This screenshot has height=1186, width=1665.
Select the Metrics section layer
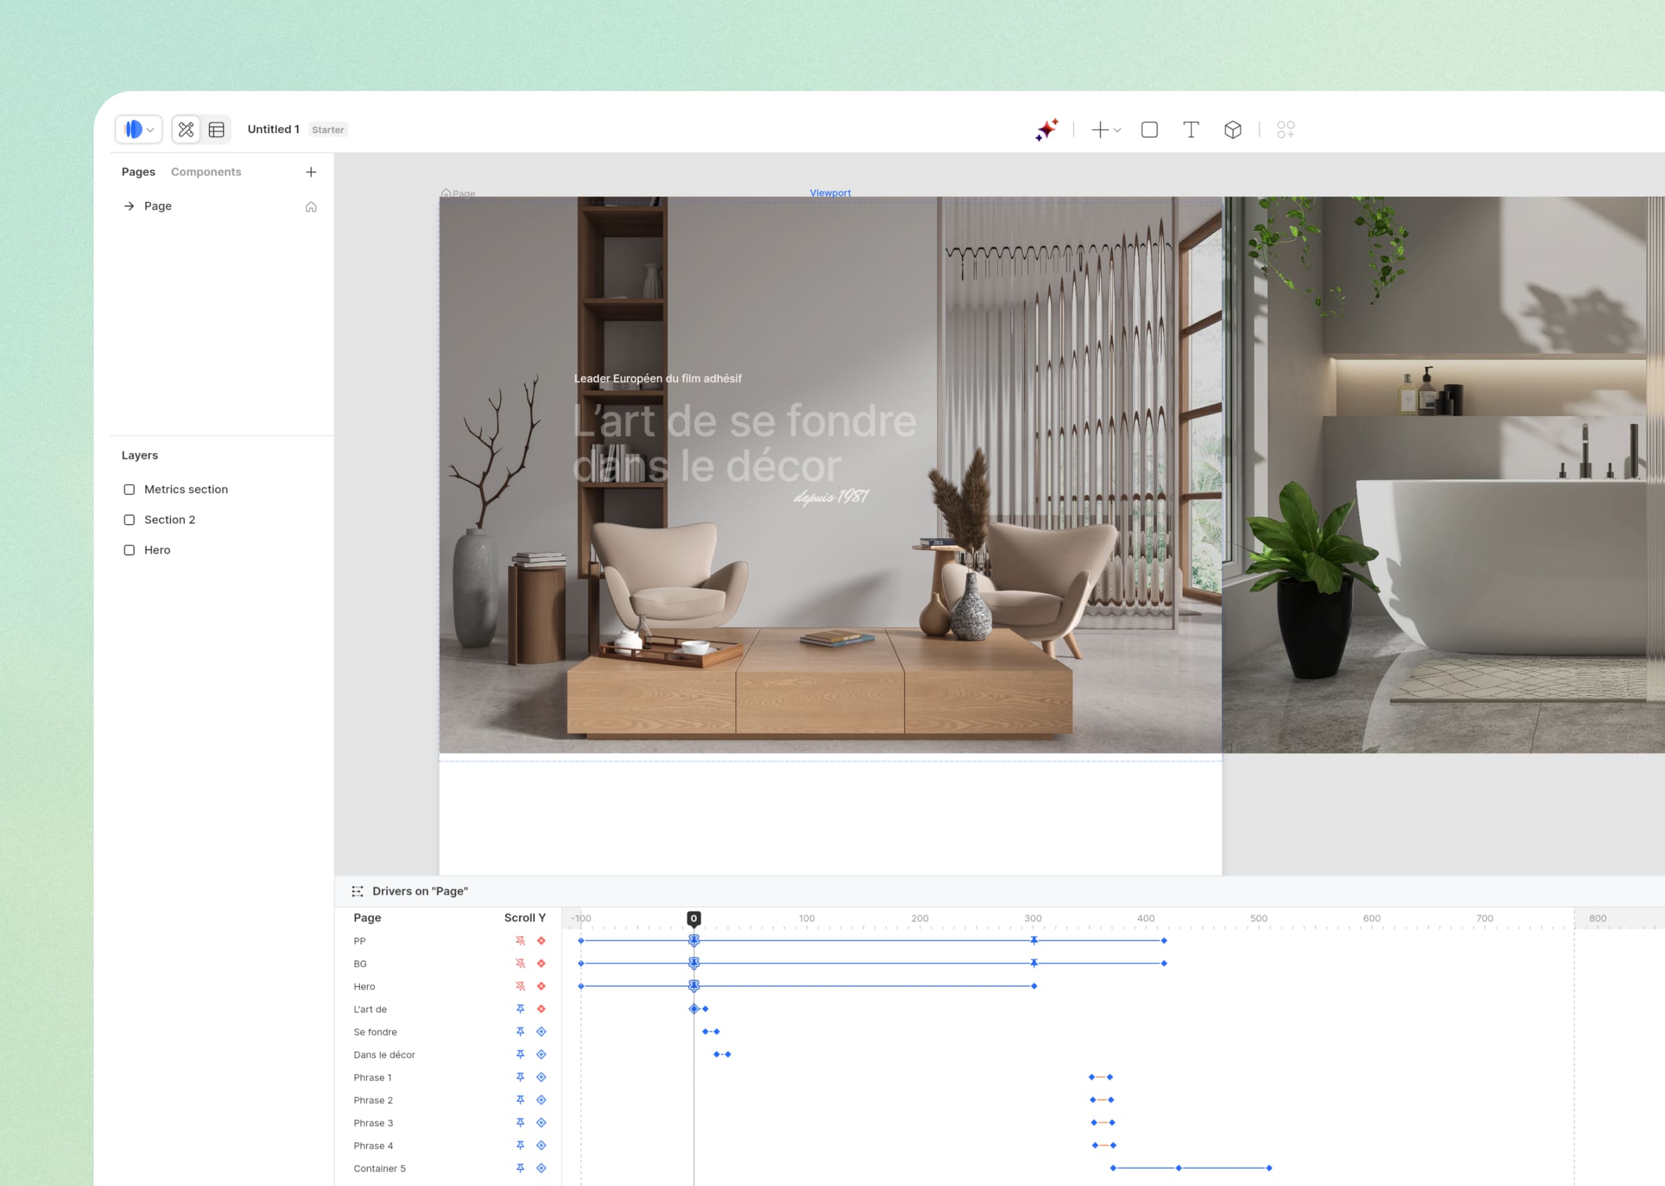coord(185,490)
